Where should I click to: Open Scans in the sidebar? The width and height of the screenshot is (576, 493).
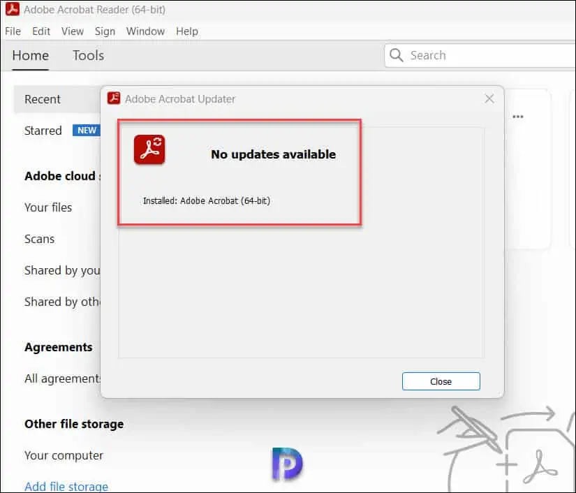tap(39, 239)
